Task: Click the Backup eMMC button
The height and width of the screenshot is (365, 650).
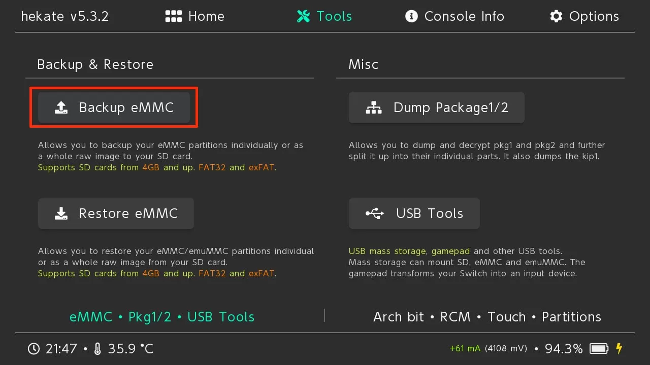Action: [114, 107]
